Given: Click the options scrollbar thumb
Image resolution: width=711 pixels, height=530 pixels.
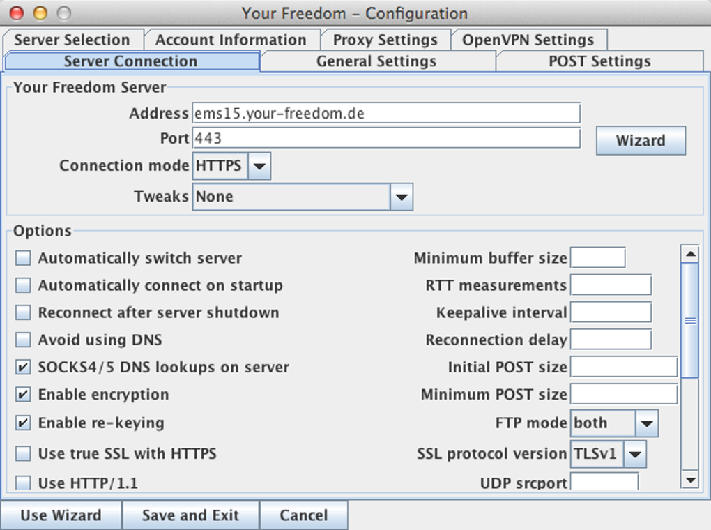Looking at the screenshot, I should point(689,321).
